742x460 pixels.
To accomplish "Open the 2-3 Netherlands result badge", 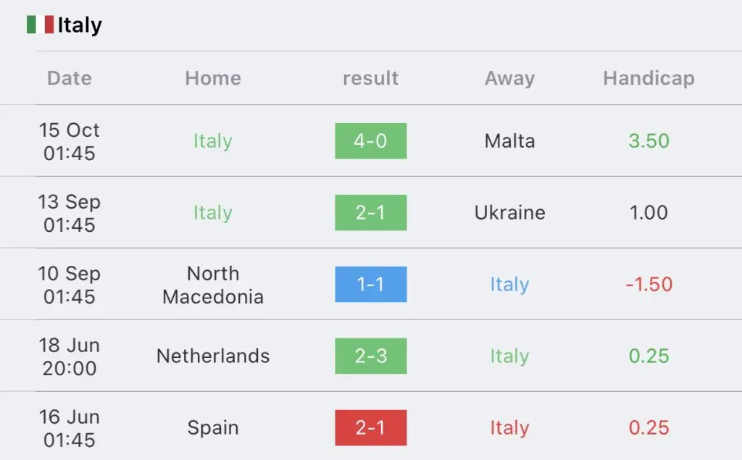I will (370, 356).
